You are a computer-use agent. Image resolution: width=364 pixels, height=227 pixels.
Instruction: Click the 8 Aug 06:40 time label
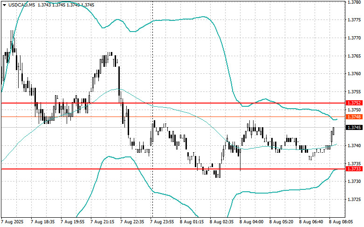311,222
